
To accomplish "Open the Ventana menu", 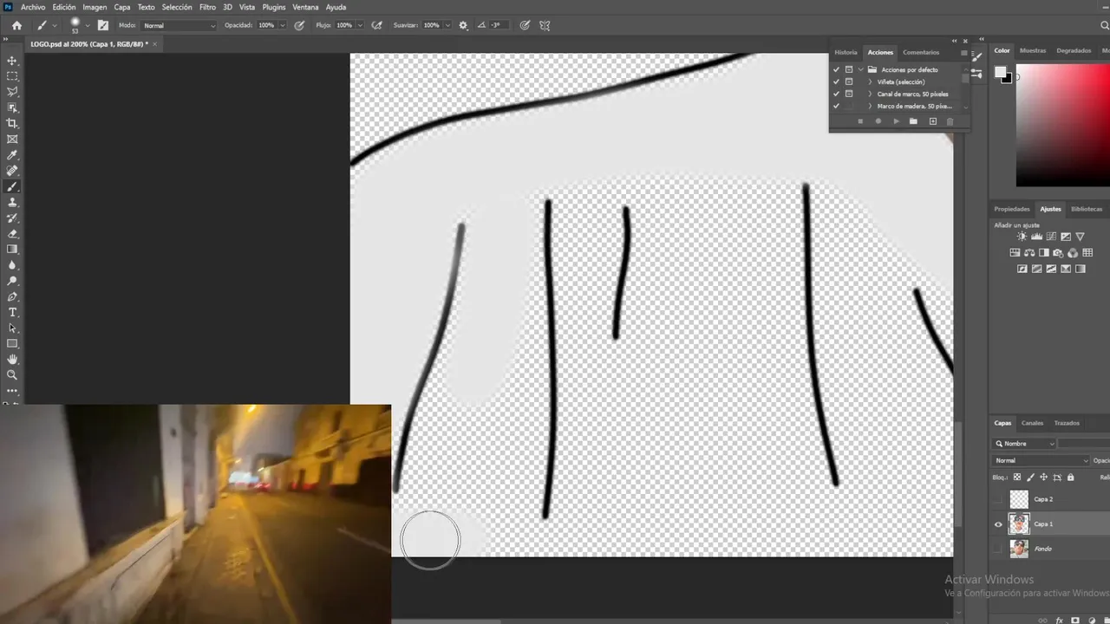I will [x=305, y=7].
